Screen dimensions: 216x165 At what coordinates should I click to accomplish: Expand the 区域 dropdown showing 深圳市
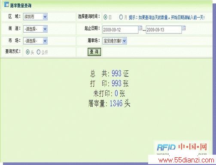(35, 17)
